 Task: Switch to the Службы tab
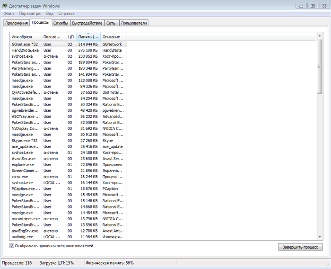[61, 23]
